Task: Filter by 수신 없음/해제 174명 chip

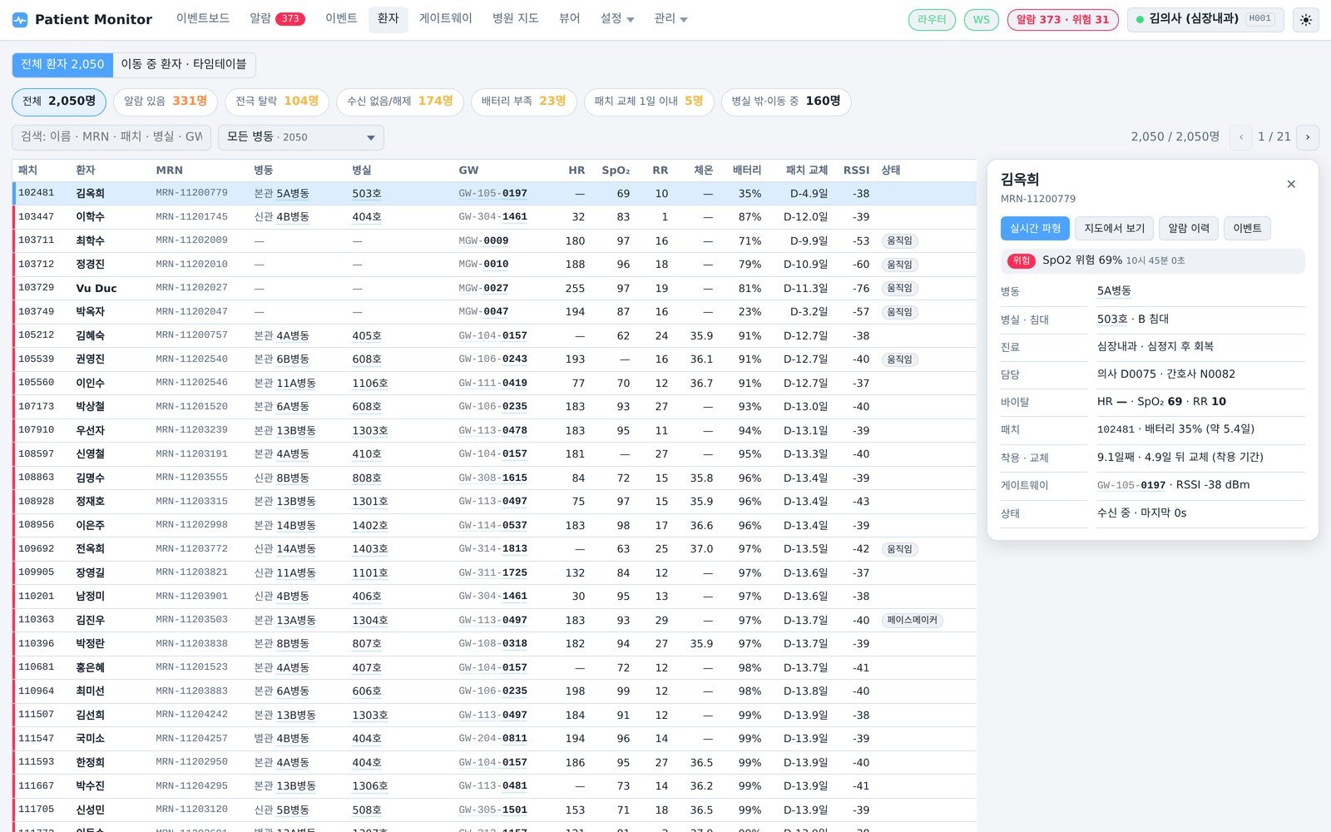Action: (x=400, y=102)
